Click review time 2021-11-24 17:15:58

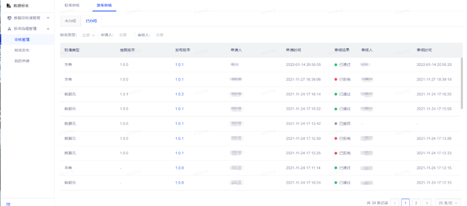434,109
